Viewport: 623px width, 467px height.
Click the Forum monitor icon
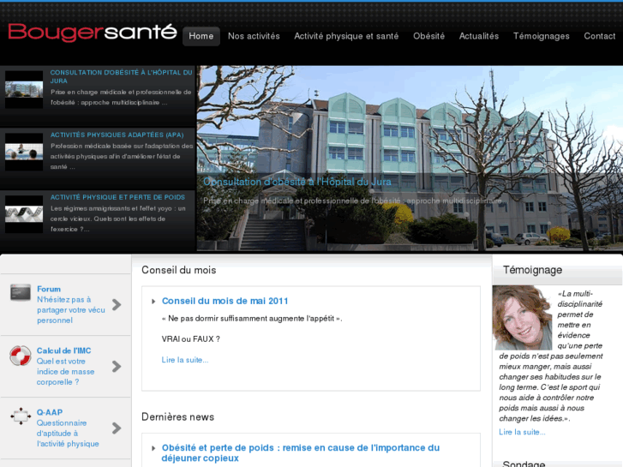(x=21, y=292)
